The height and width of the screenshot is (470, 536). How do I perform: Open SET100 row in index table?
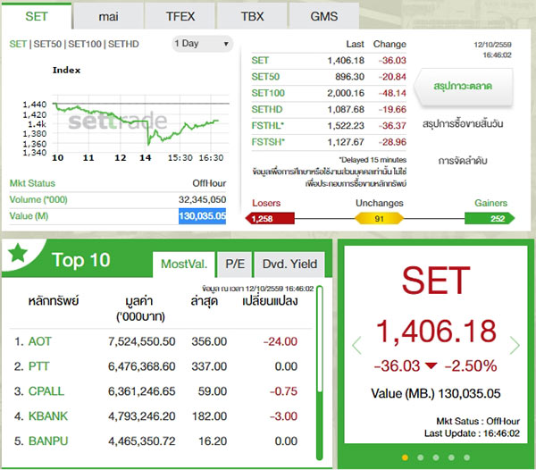[268, 93]
